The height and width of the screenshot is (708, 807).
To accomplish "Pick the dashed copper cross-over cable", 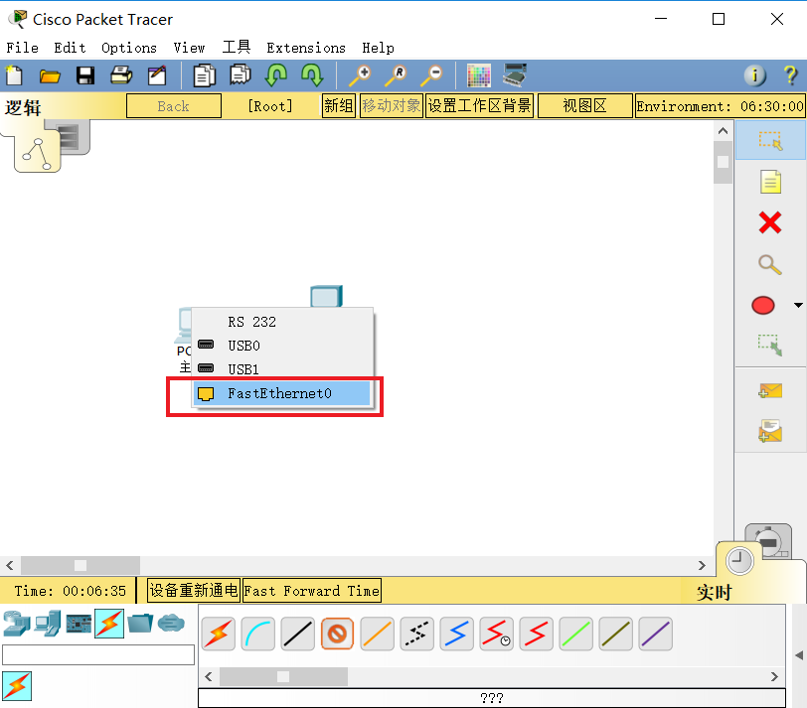I will pos(416,634).
